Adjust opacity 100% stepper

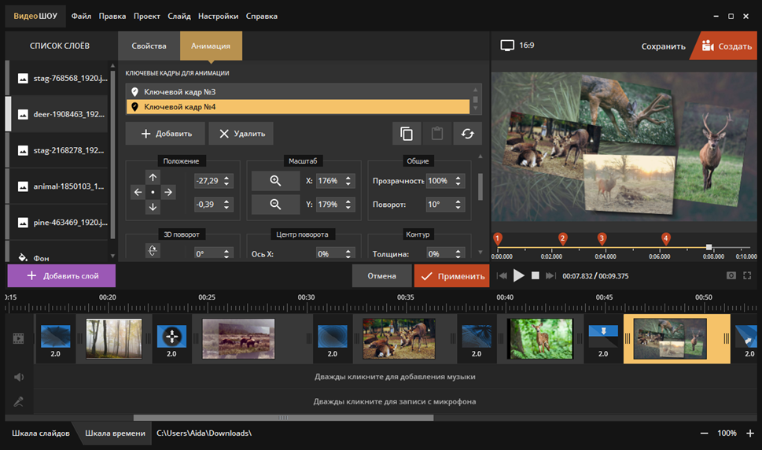458,181
